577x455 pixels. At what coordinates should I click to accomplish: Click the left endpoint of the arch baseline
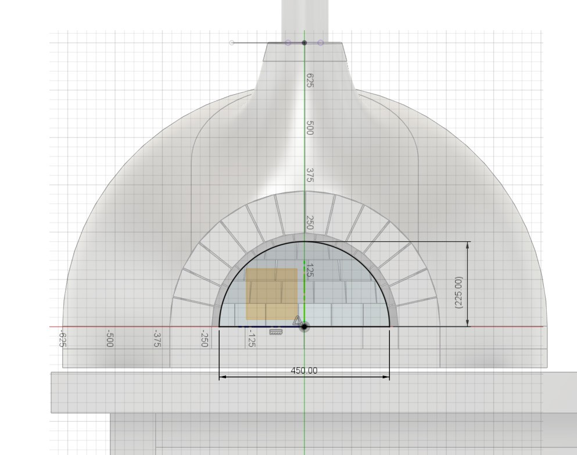point(219,327)
